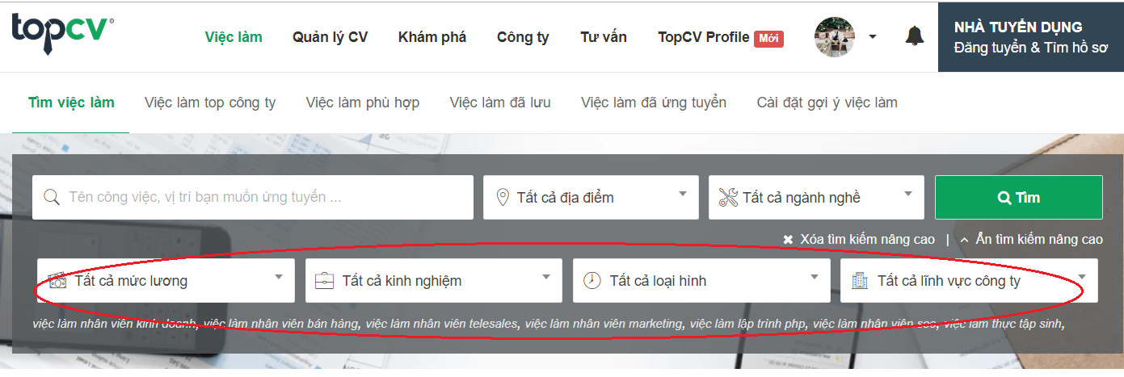The height and width of the screenshot is (377, 1124).
Task: Open the Tất cả địa điểm dropdown
Action: click(591, 198)
